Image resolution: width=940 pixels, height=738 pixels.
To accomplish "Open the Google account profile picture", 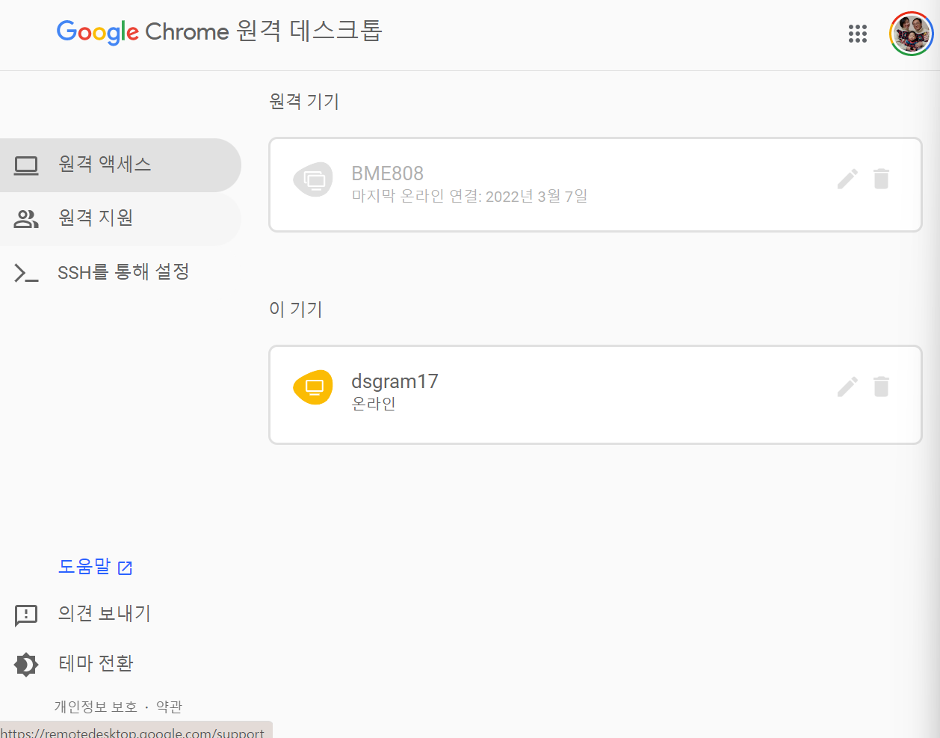I will tap(911, 34).
